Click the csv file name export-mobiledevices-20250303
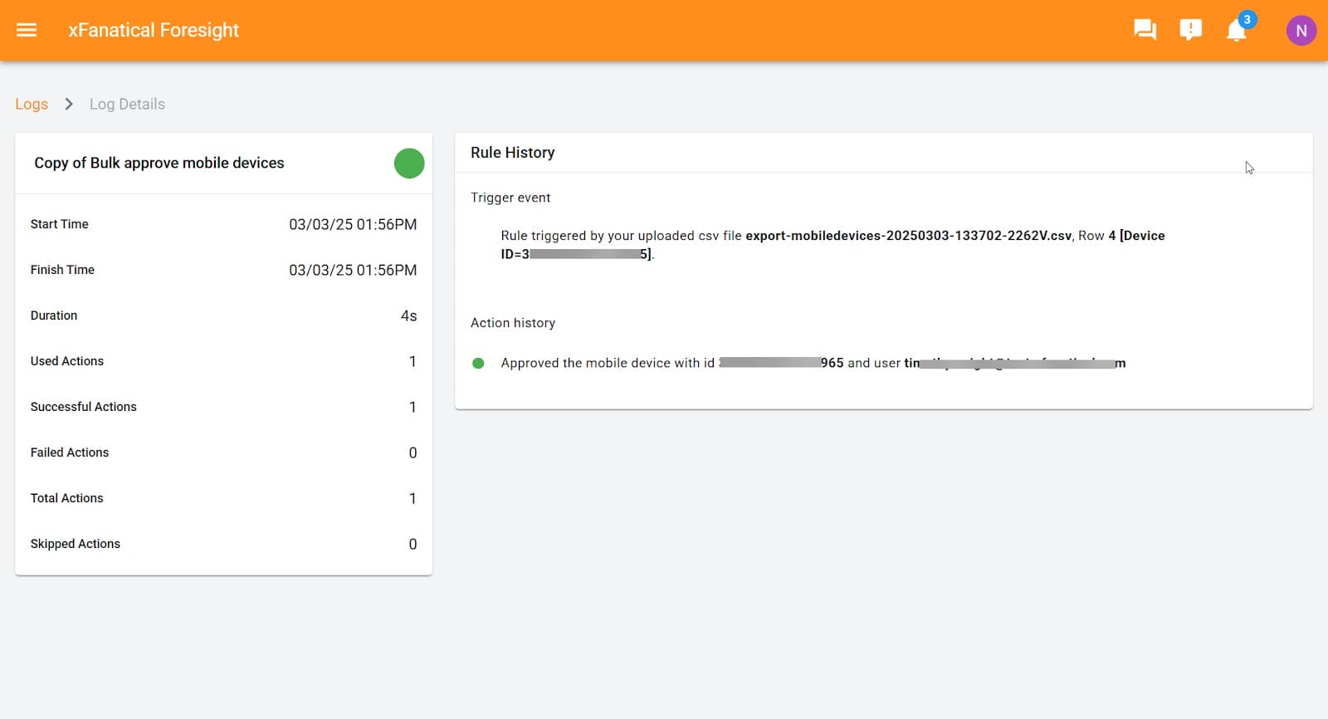1328x719 pixels. pos(908,236)
